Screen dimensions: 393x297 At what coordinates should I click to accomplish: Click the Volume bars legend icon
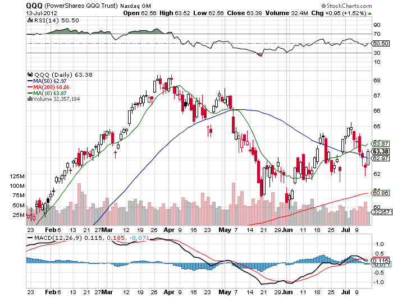[x=30, y=99]
